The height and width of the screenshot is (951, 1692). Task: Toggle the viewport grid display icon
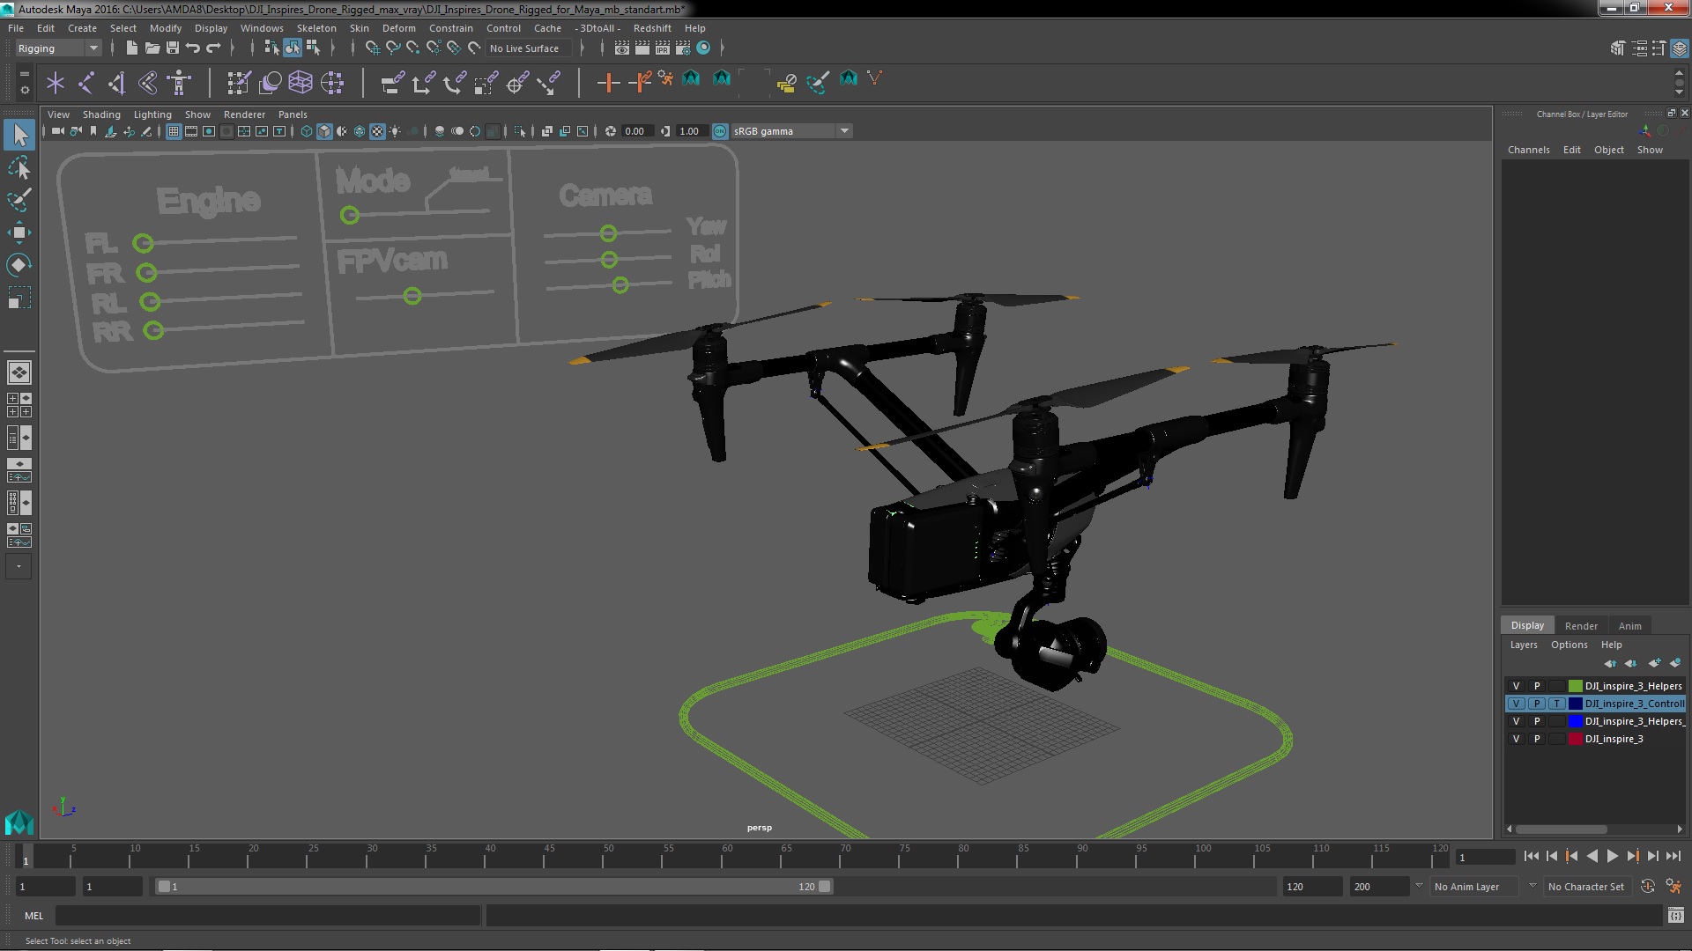pyautogui.click(x=174, y=131)
